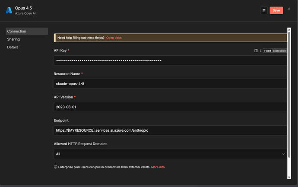Click the trash delete credential icon
This screenshot has height=187, width=298.
pos(263,10)
